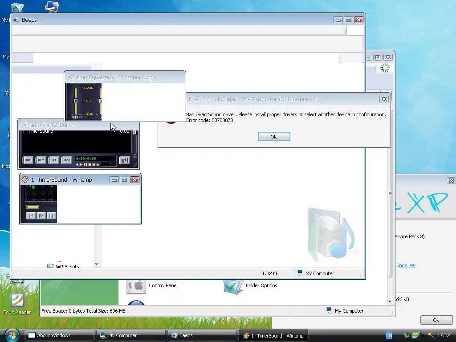
Task: Click the 1.02 KB status bar text
Action: [270, 273]
